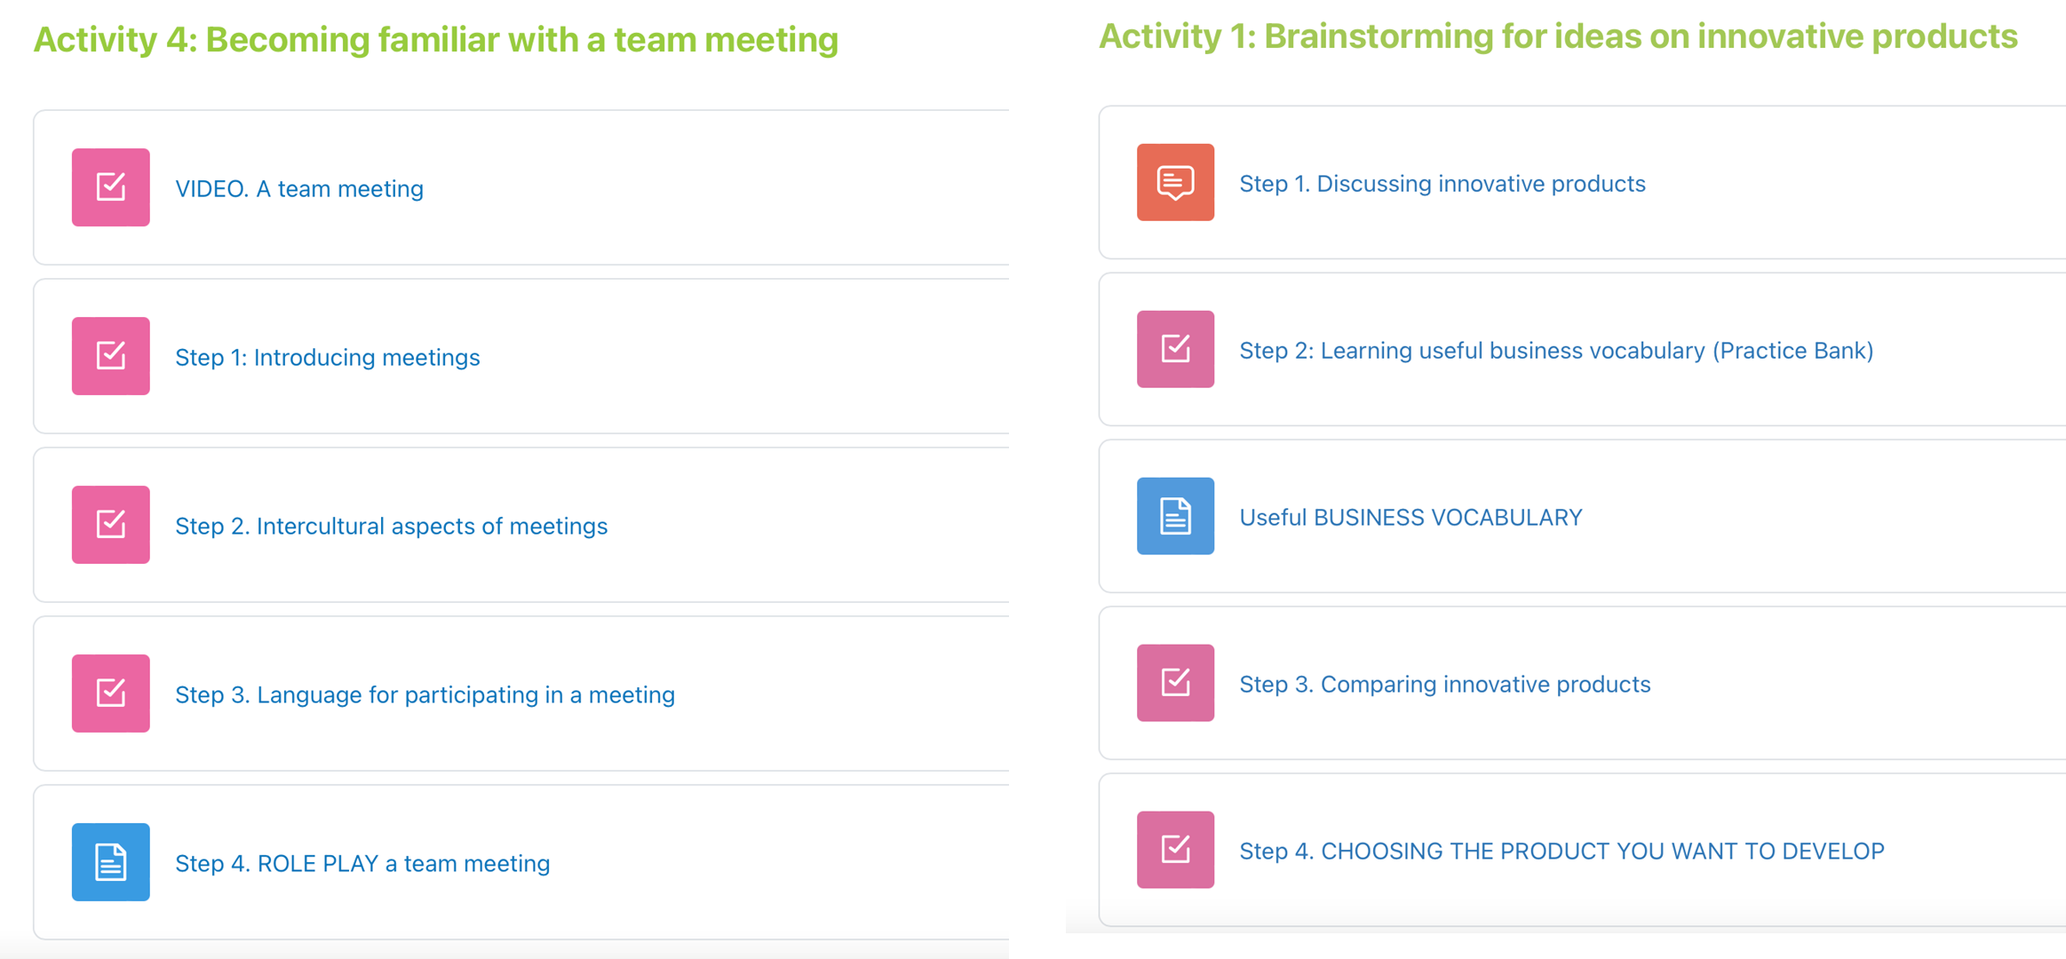Click the quiz icon beside Learning useful business vocabulary
Screen dimensions: 2066x959
[x=1175, y=349]
